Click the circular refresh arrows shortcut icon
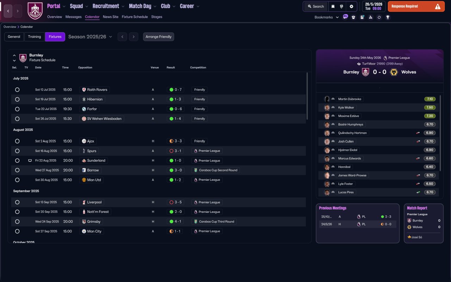 point(379,17)
